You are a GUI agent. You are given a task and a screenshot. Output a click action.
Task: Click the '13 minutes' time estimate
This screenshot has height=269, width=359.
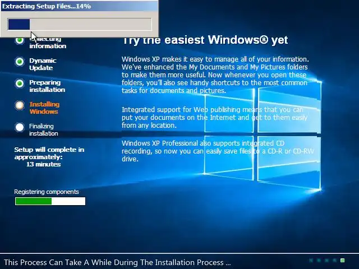pyautogui.click(x=44, y=164)
